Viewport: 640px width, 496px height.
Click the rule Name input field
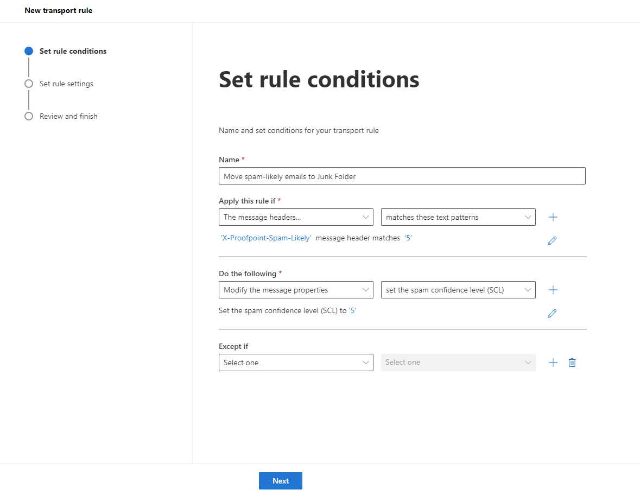tap(402, 176)
